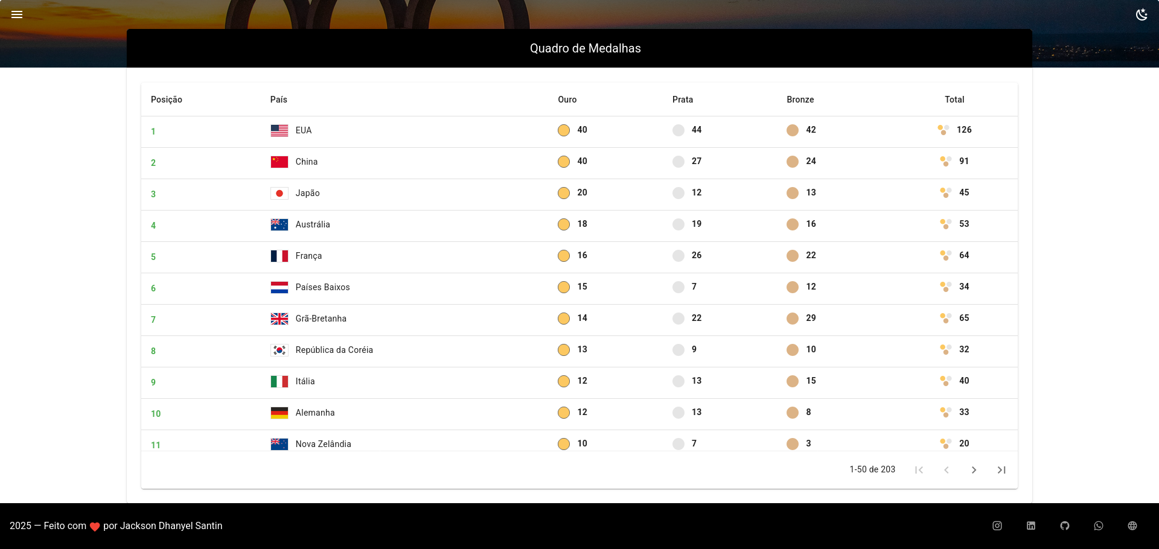Viewport: 1159px width, 549px height.
Task: Select the China row country name
Action: click(306, 162)
